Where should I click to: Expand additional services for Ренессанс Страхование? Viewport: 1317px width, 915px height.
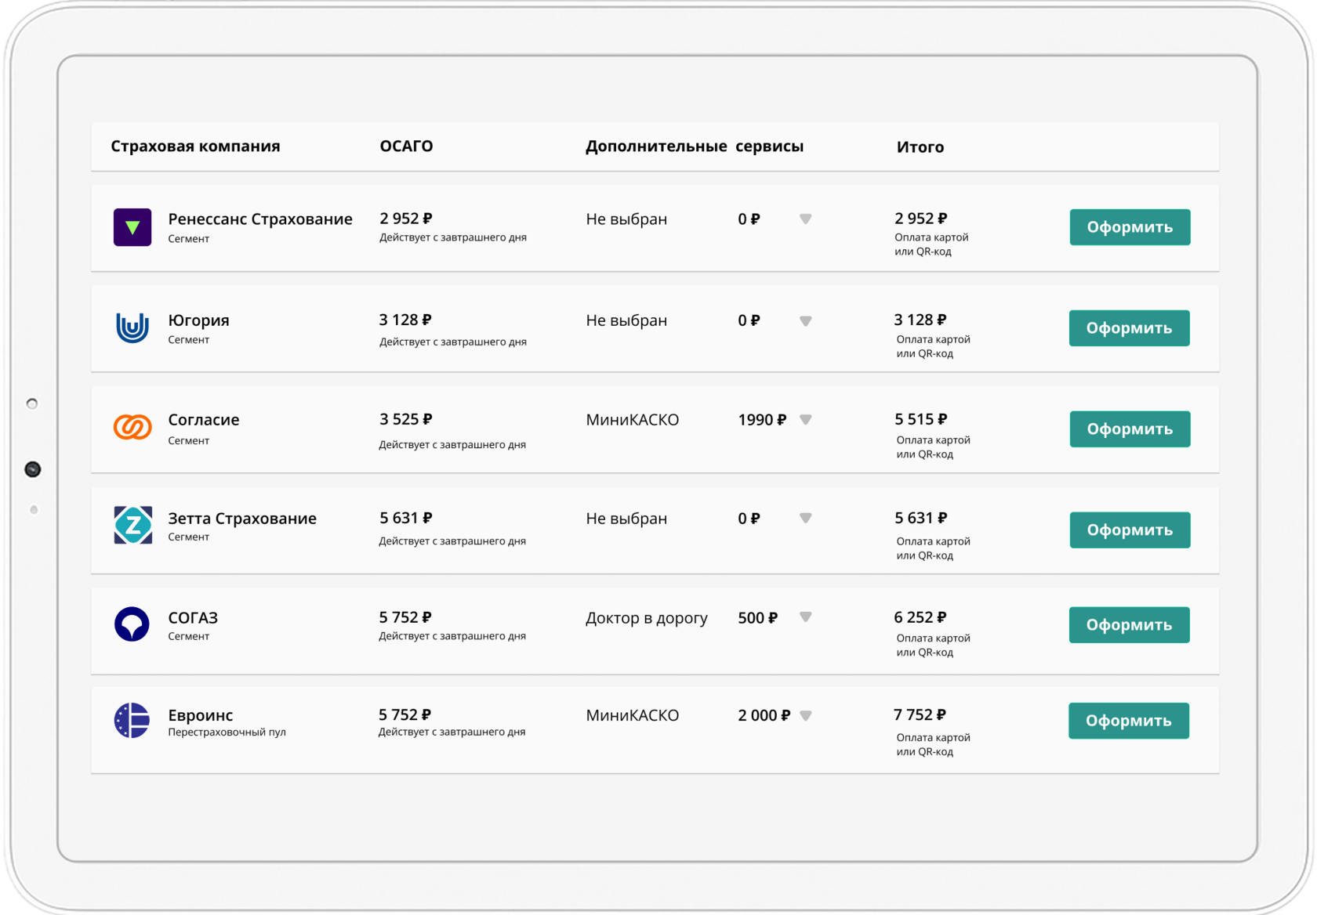(x=805, y=219)
